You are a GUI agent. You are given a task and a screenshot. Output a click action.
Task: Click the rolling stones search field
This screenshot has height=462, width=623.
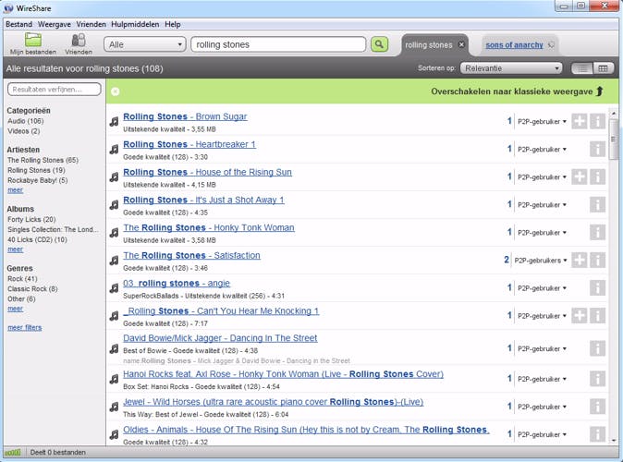278,44
